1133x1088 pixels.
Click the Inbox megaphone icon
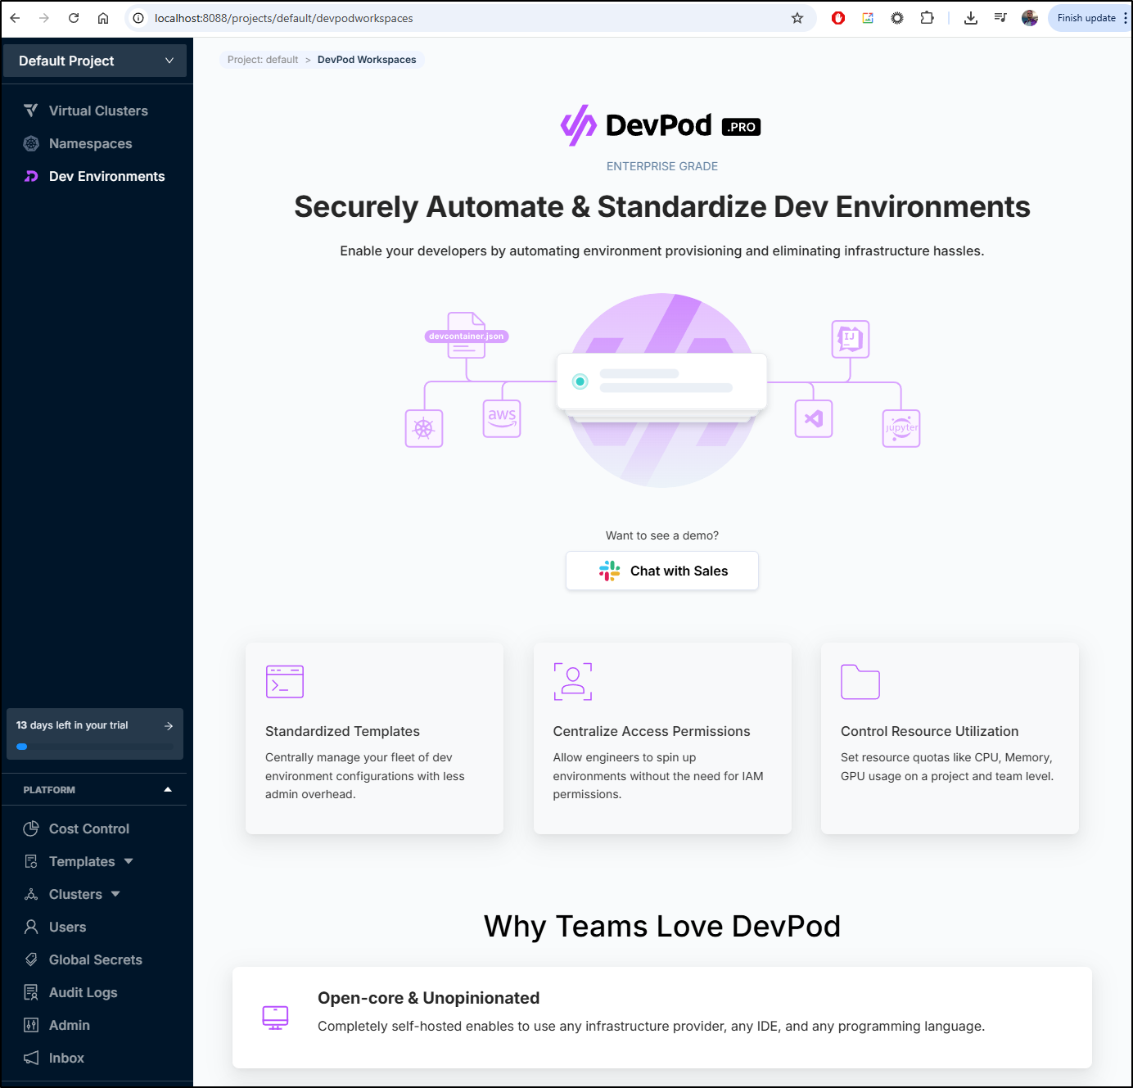pyautogui.click(x=31, y=1058)
